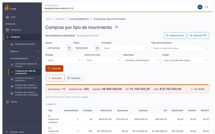Open Órdenes de compra y compras por comprador
Image resolution: width=215 pixels, height=134 pixels.
(24, 94)
